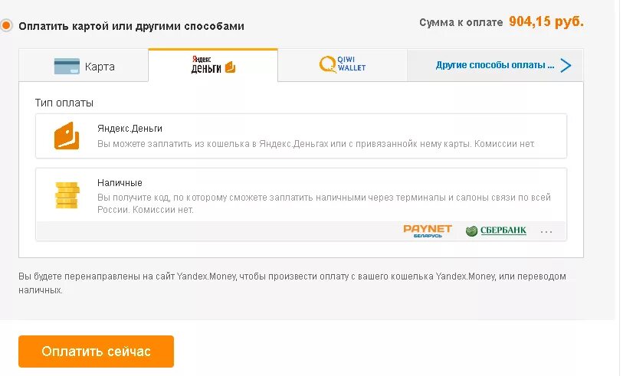Screen dimensions: 623x376
Task: Show more cash providers via ellipsis
Action: (x=546, y=231)
